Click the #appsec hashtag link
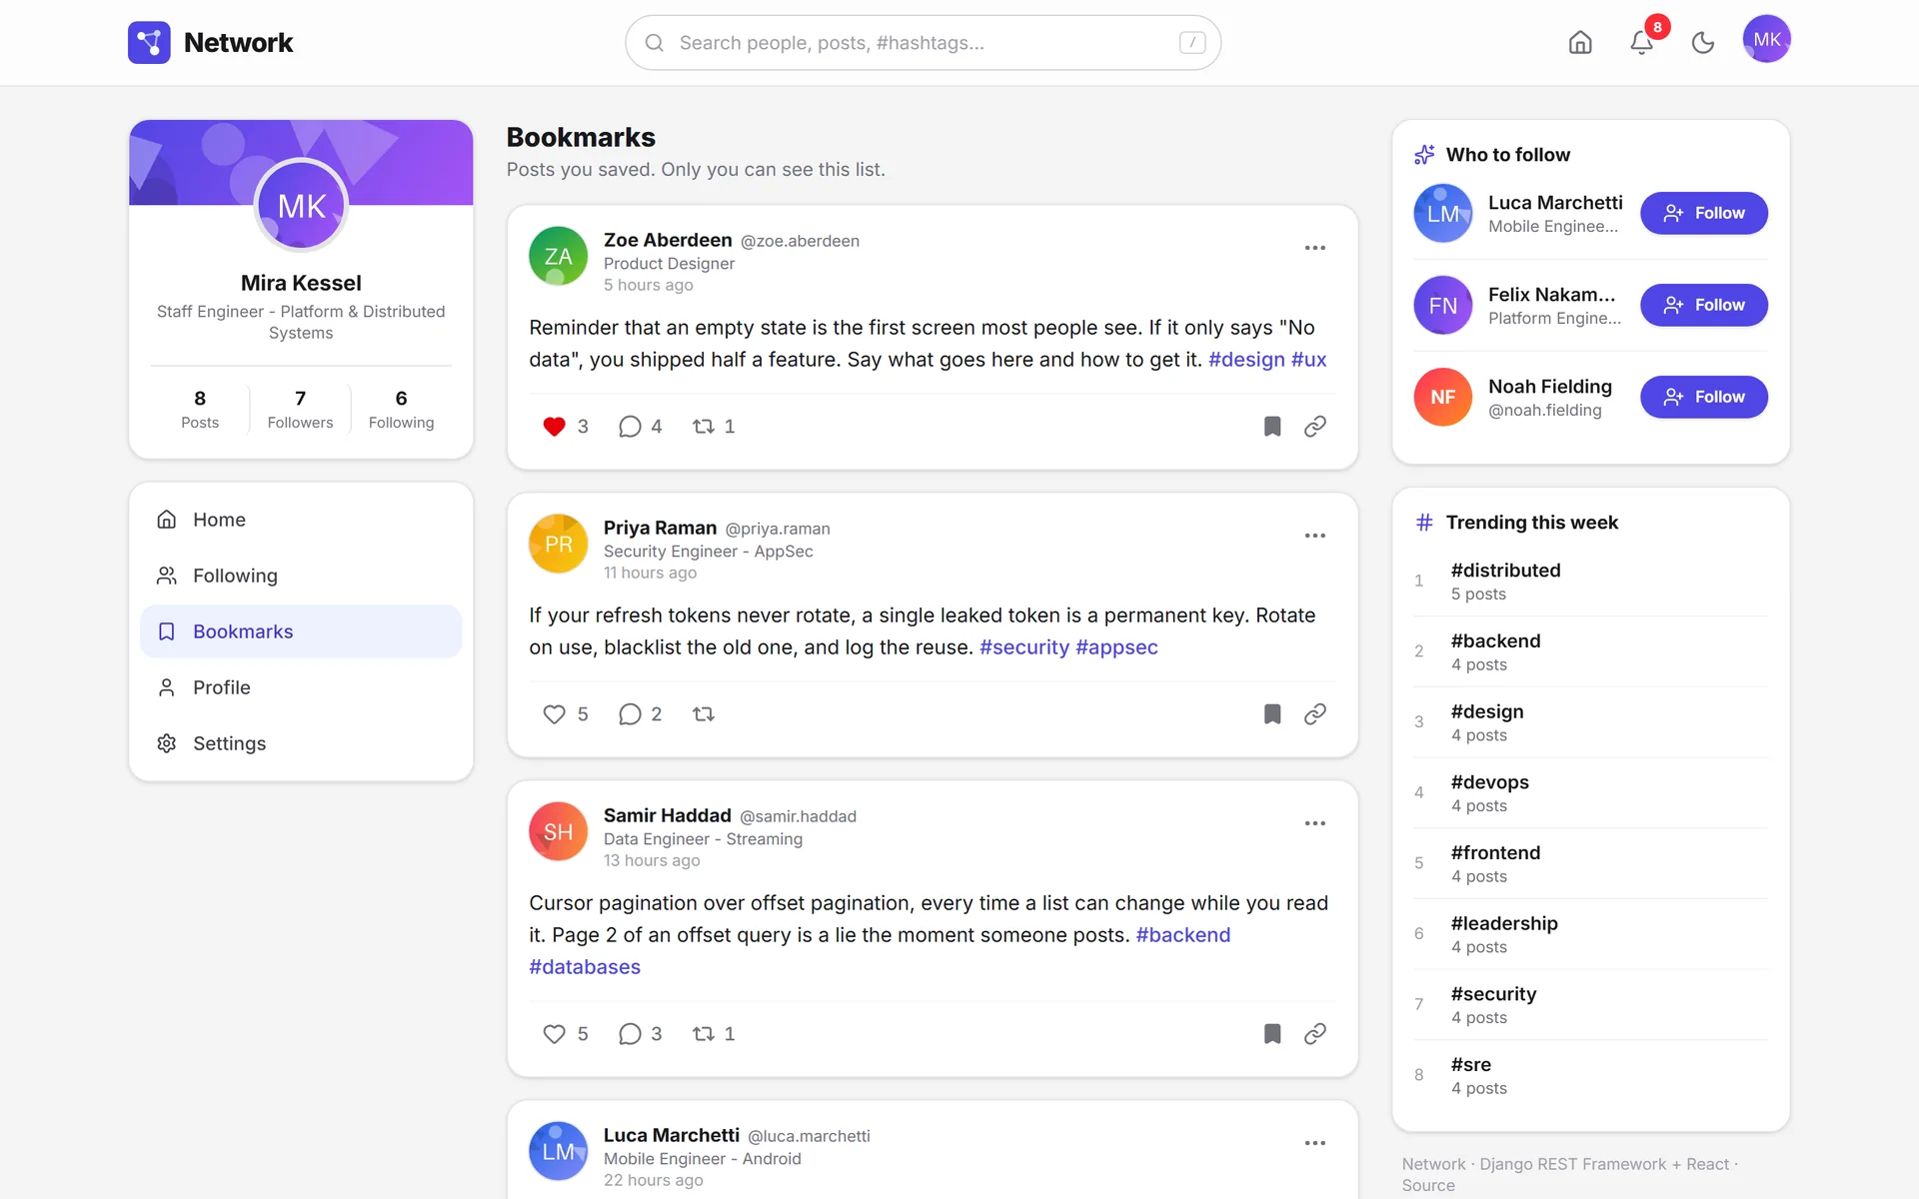The width and height of the screenshot is (1919, 1199). point(1116,647)
